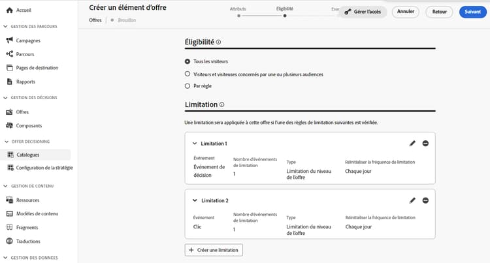Collapse the Gestion des parcours section
The image size is (490, 263).
point(5,27)
